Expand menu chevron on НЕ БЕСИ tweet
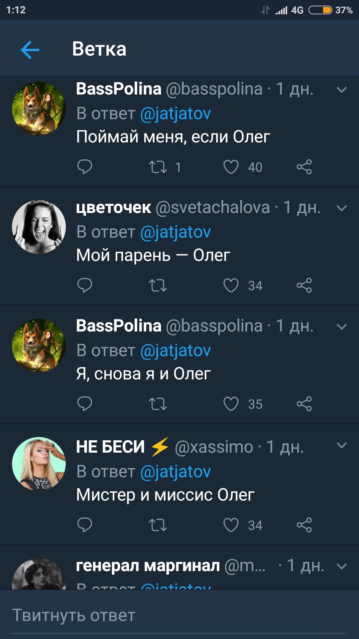Screen dimensions: 359x639 pos(342,445)
